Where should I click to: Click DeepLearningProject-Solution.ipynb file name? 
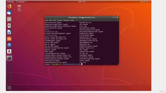pyautogui.click(x=60, y=26)
